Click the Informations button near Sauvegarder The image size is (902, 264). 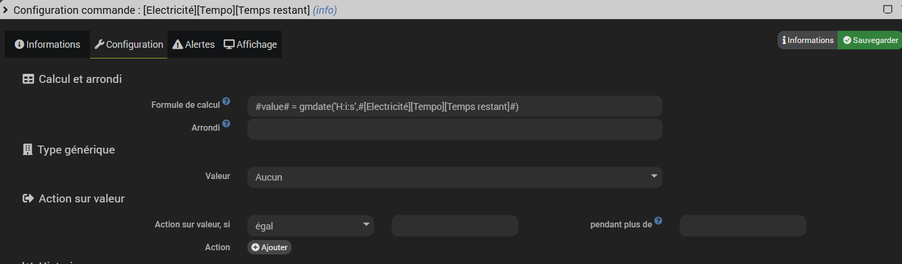coord(808,40)
